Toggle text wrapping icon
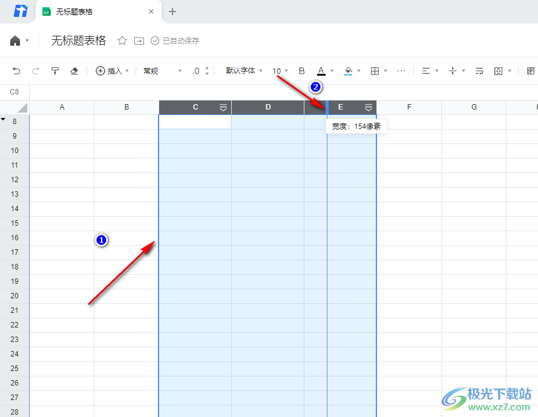 pos(479,71)
